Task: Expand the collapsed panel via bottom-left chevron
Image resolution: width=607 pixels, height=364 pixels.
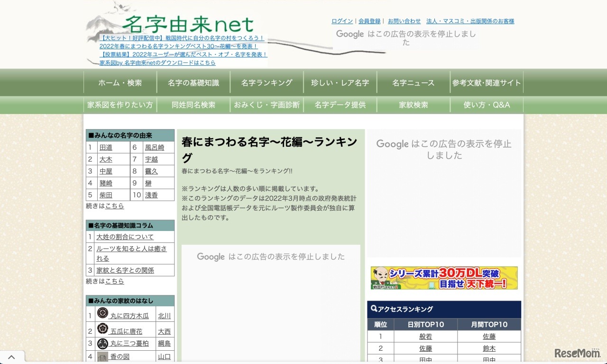Action: point(12,356)
